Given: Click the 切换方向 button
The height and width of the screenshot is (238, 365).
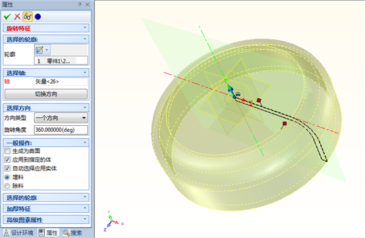Looking at the screenshot, I should (46, 94).
